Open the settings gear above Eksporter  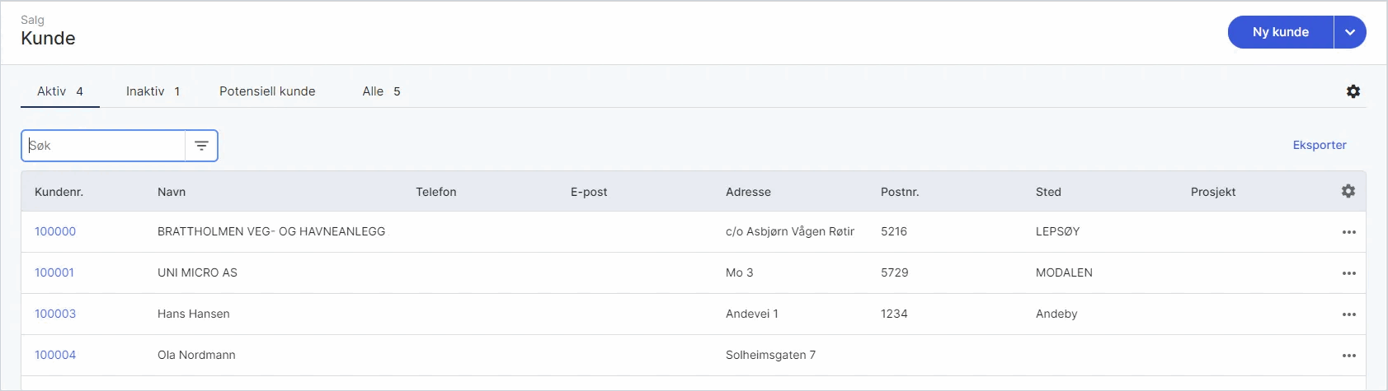tap(1353, 91)
